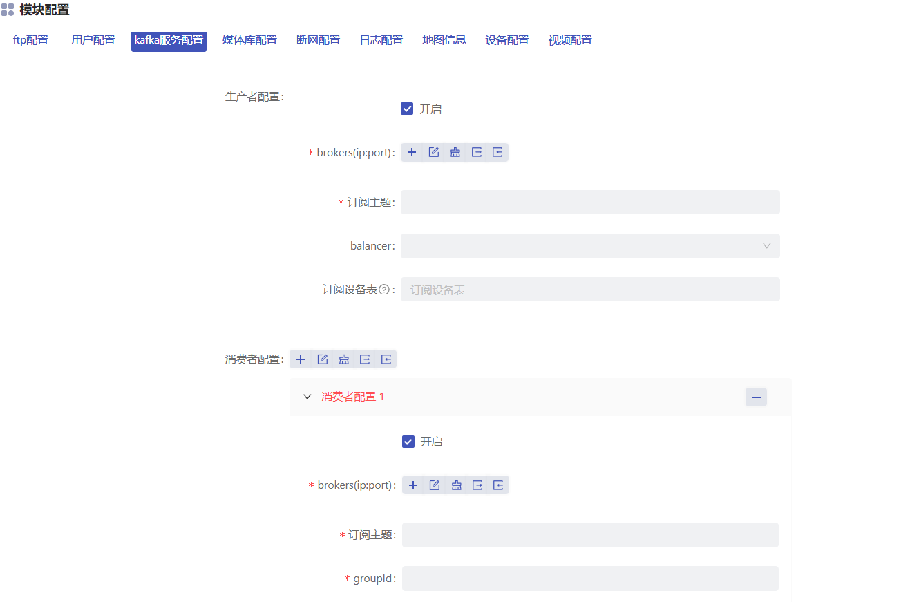
Task: Open 媒体库配置 tab
Action: click(x=249, y=40)
